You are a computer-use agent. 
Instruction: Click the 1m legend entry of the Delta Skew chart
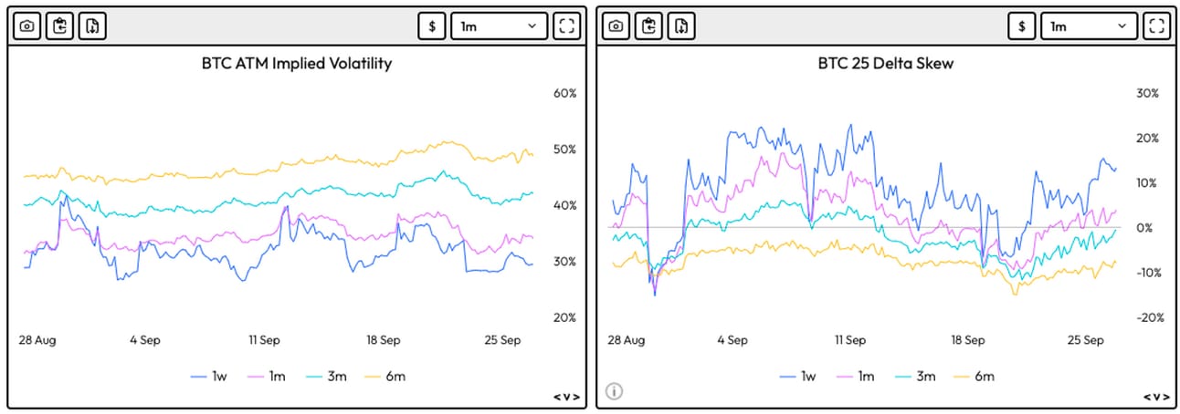pos(858,376)
